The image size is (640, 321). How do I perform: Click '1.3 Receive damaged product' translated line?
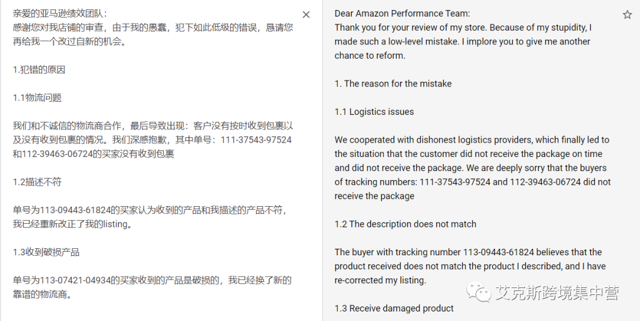click(x=394, y=308)
